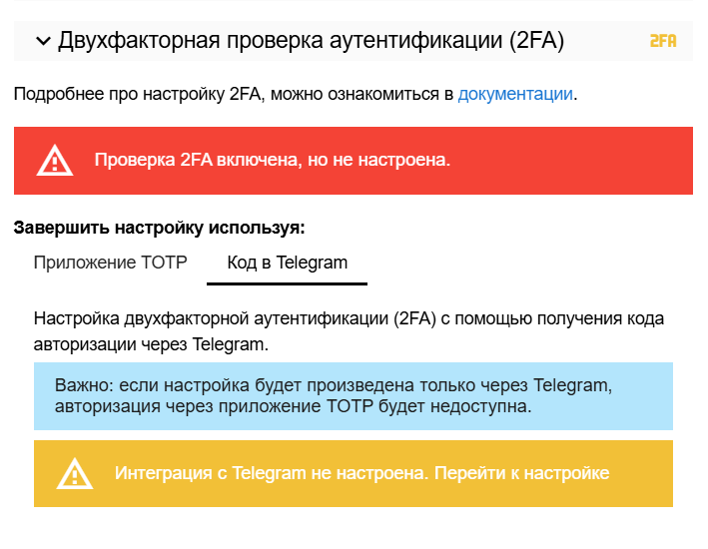Click the blue Важно information notice

[354, 396]
